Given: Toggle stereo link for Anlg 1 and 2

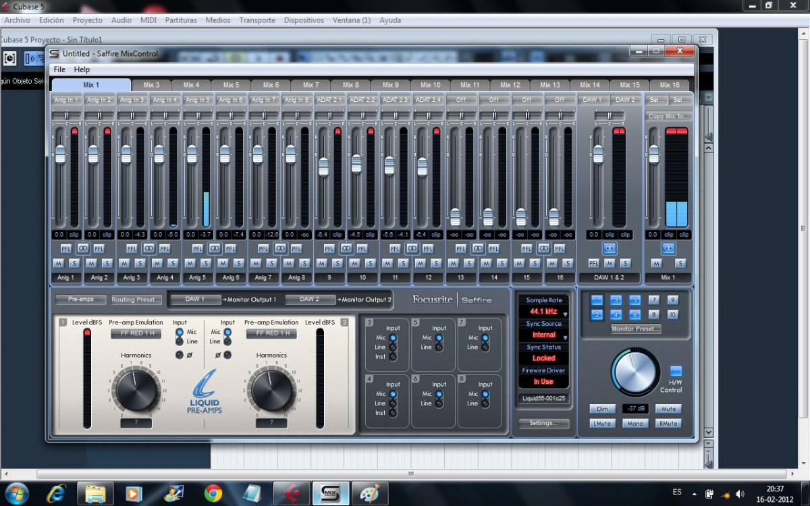Looking at the screenshot, I should point(82,248).
